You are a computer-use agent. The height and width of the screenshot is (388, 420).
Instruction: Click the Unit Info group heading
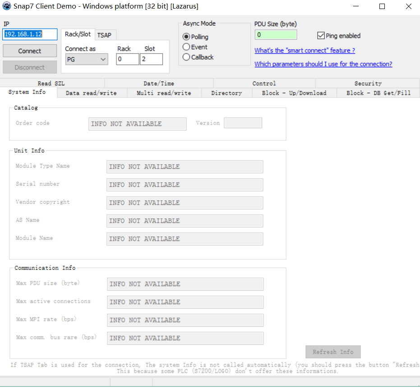pyautogui.click(x=29, y=151)
